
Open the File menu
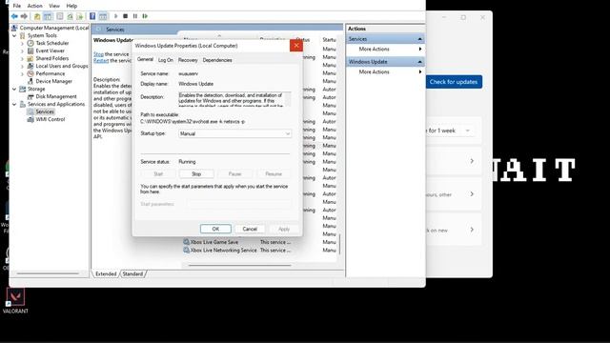(x=17, y=6)
